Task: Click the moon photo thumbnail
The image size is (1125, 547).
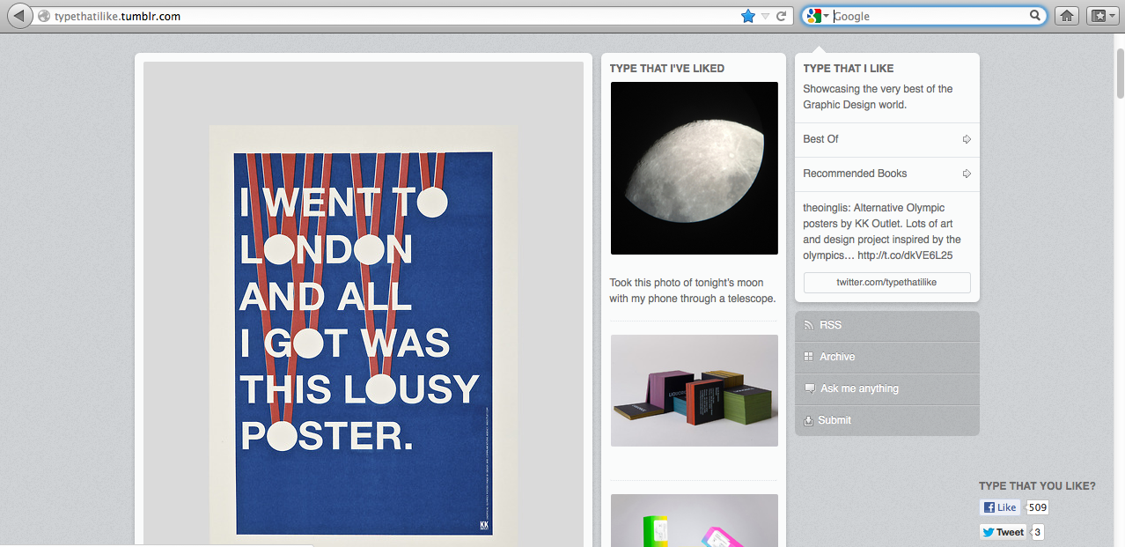Action: [x=694, y=168]
